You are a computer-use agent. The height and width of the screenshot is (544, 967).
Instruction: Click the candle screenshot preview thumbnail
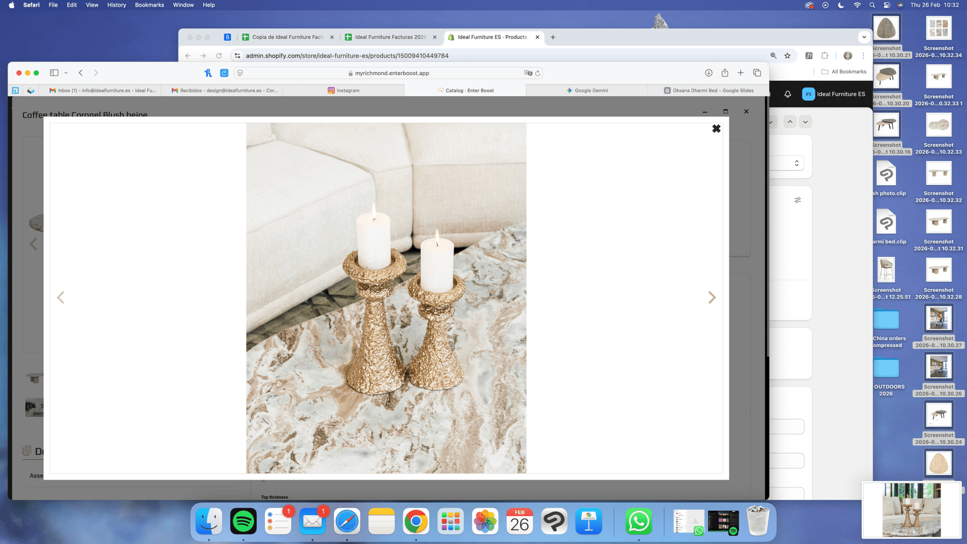(911, 510)
